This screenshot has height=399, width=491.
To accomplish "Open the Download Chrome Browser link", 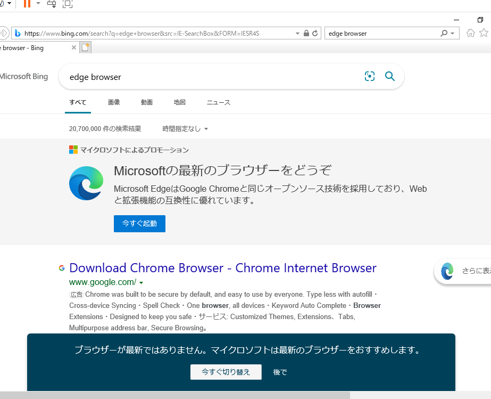I will pyautogui.click(x=222, y=267).
